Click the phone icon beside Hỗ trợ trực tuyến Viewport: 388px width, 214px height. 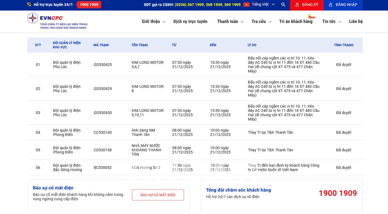(29, 5)
